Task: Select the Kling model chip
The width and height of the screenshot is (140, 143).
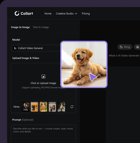Action: tap(125, 47)
